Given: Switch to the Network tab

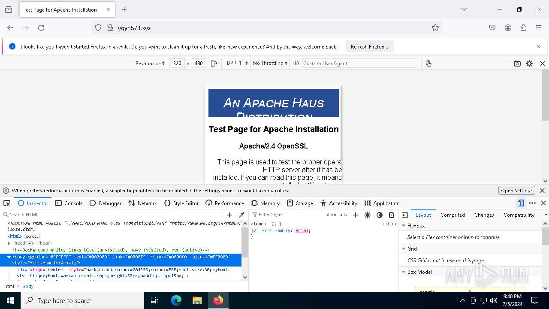Looking at the screenshot, I should click(142, 203).
